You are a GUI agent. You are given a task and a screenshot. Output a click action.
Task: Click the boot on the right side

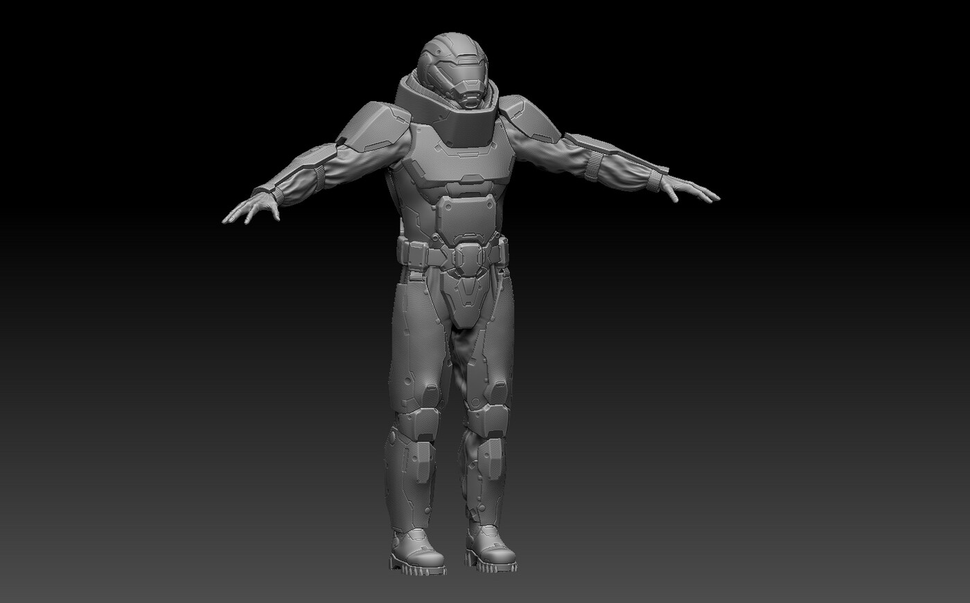click(490, 548)
